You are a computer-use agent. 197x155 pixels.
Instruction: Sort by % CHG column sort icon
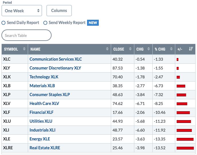[171, 49]
